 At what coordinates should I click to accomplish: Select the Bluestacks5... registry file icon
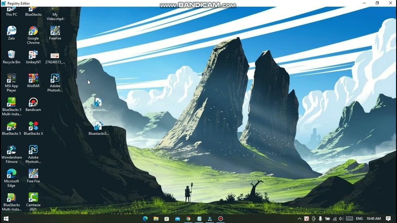click(x=99, y=129)
